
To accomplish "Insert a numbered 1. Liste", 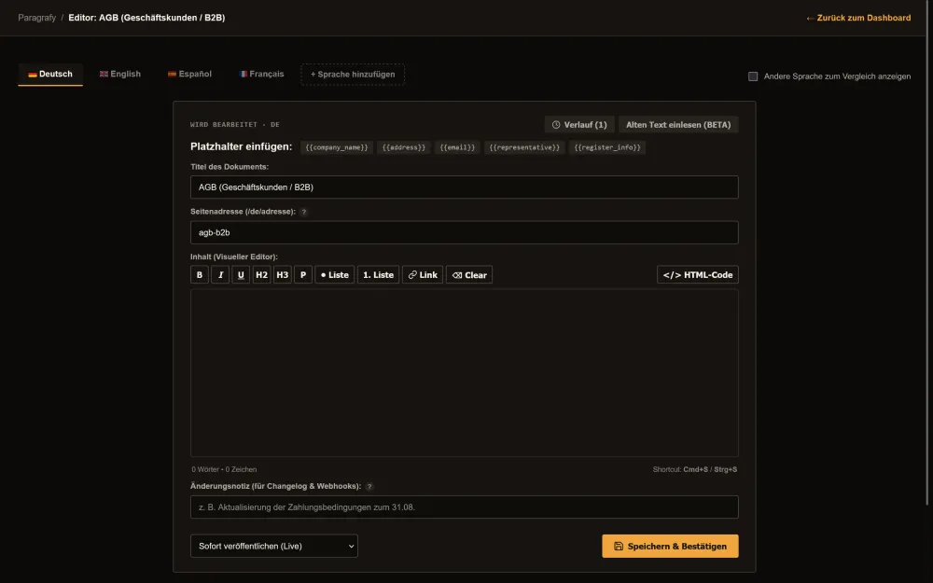I will 379,275.
